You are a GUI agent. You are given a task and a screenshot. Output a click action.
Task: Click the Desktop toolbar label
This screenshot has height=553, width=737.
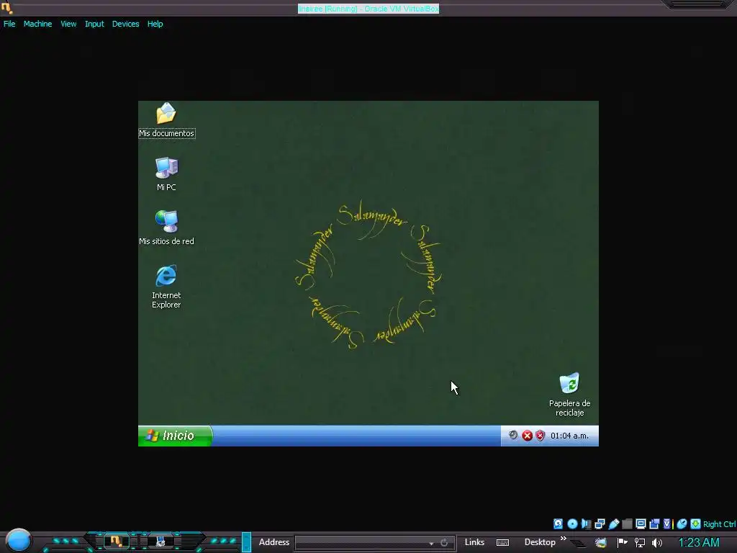point(540,542)
